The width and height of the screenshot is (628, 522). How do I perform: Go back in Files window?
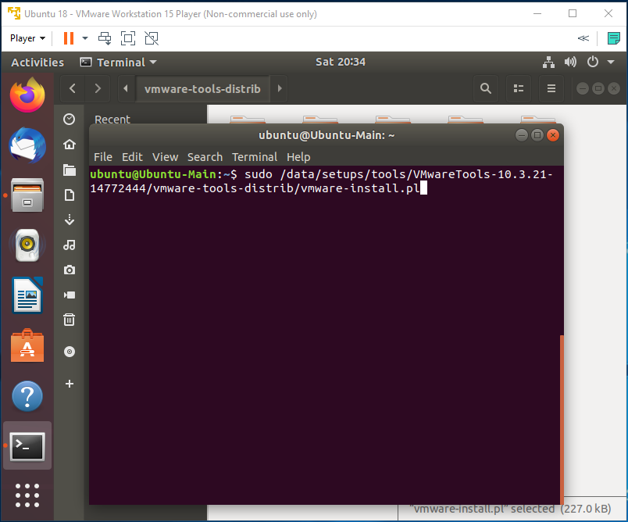pos(73,88)
